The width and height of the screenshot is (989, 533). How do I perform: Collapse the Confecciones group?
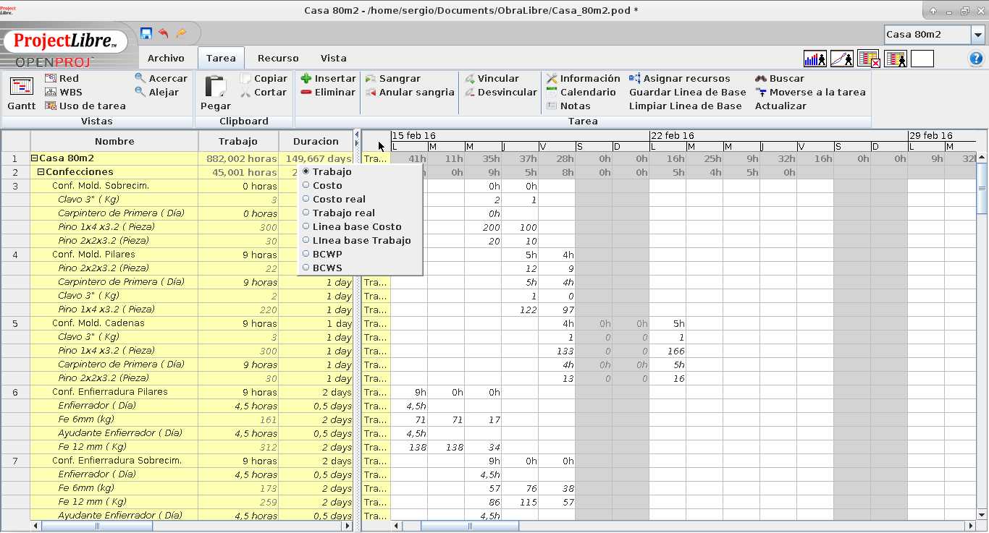[41, 172]
